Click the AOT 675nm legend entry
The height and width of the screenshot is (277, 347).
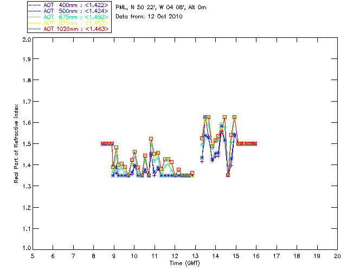69,17
